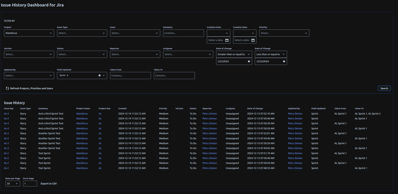Click the refresh arrows icon beside Refresh Projects

tap(7, 88)
